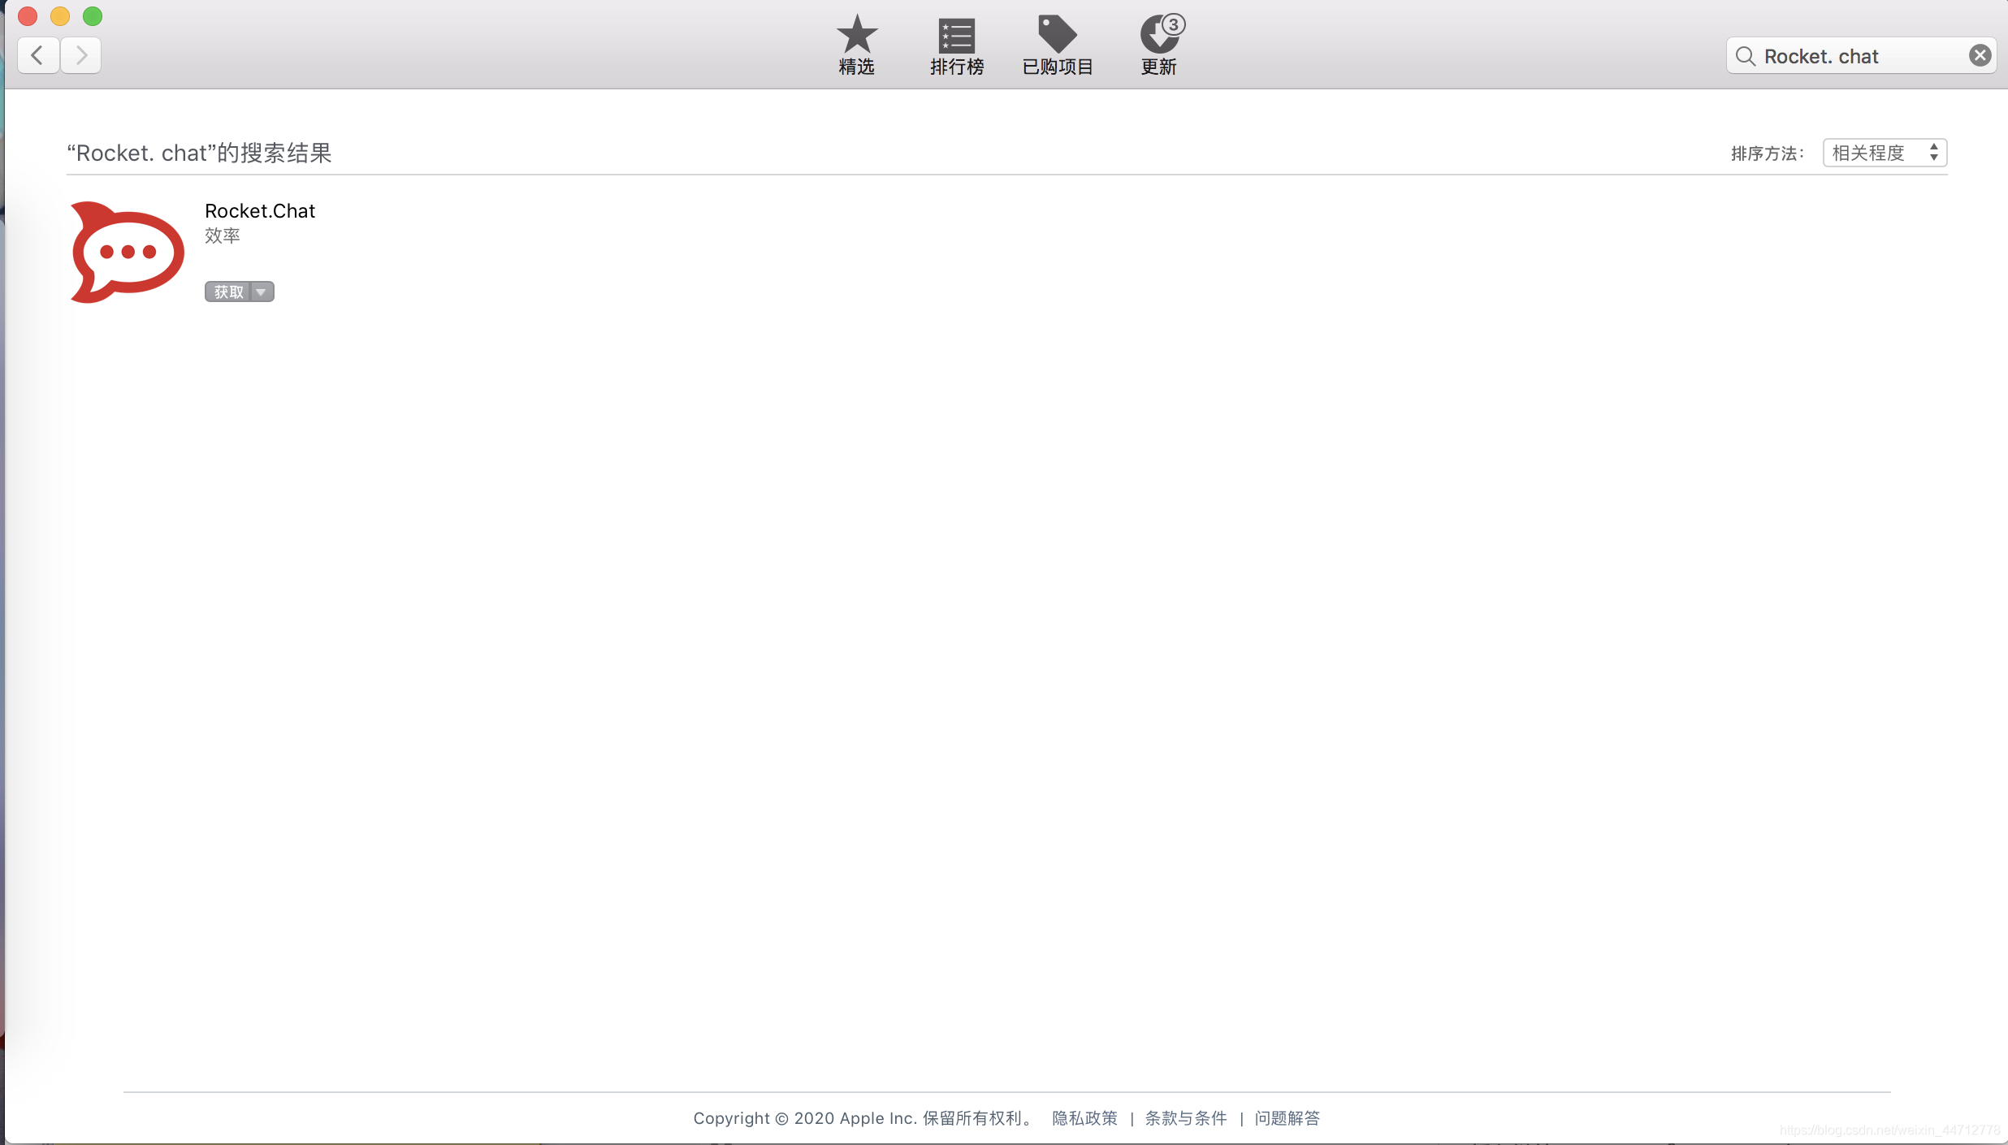Open the Rocket.Chat title link
Viewport: 2008px width, 1145px height.
point(259,211)
